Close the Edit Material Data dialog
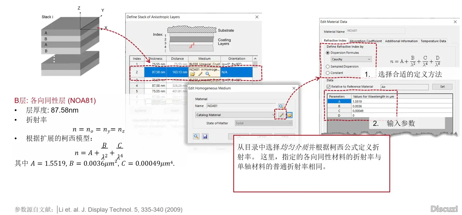This screenshot has height=215, width=462. tap(455, 22)
